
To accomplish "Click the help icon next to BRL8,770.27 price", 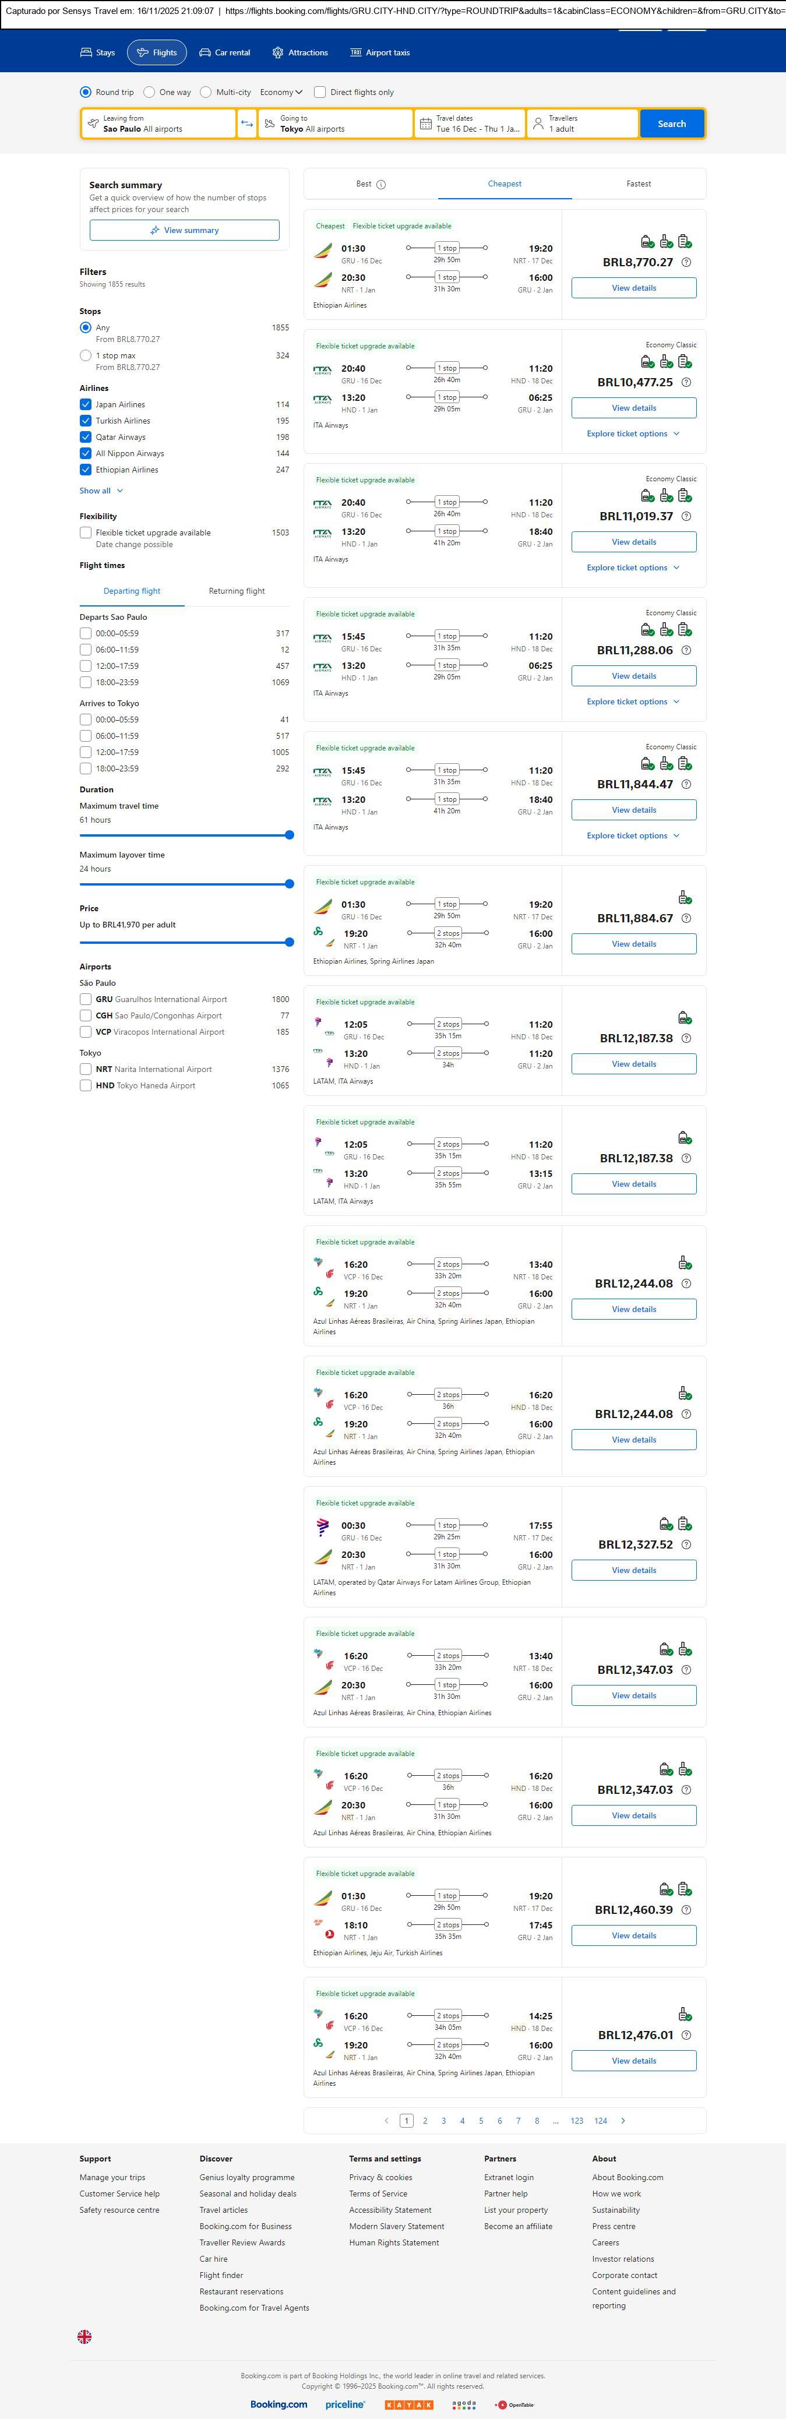I will coord(686,263).
